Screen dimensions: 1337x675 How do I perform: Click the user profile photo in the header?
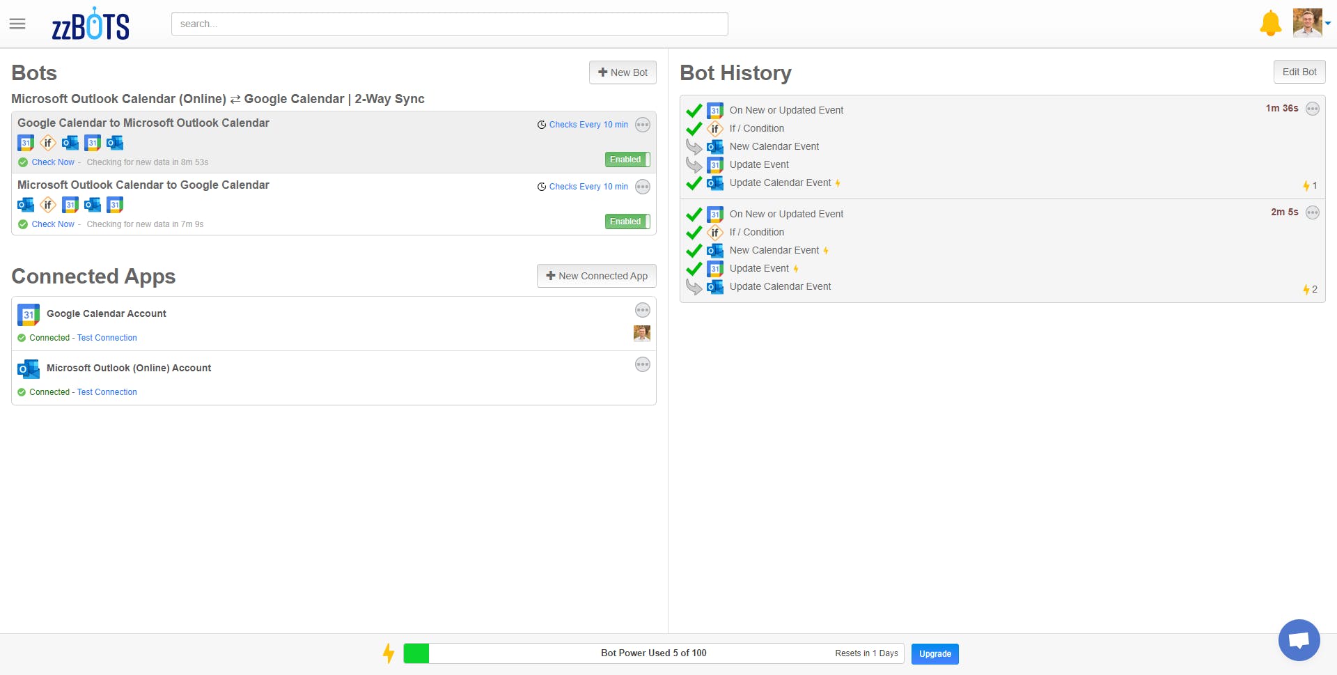coord(1308,23)
